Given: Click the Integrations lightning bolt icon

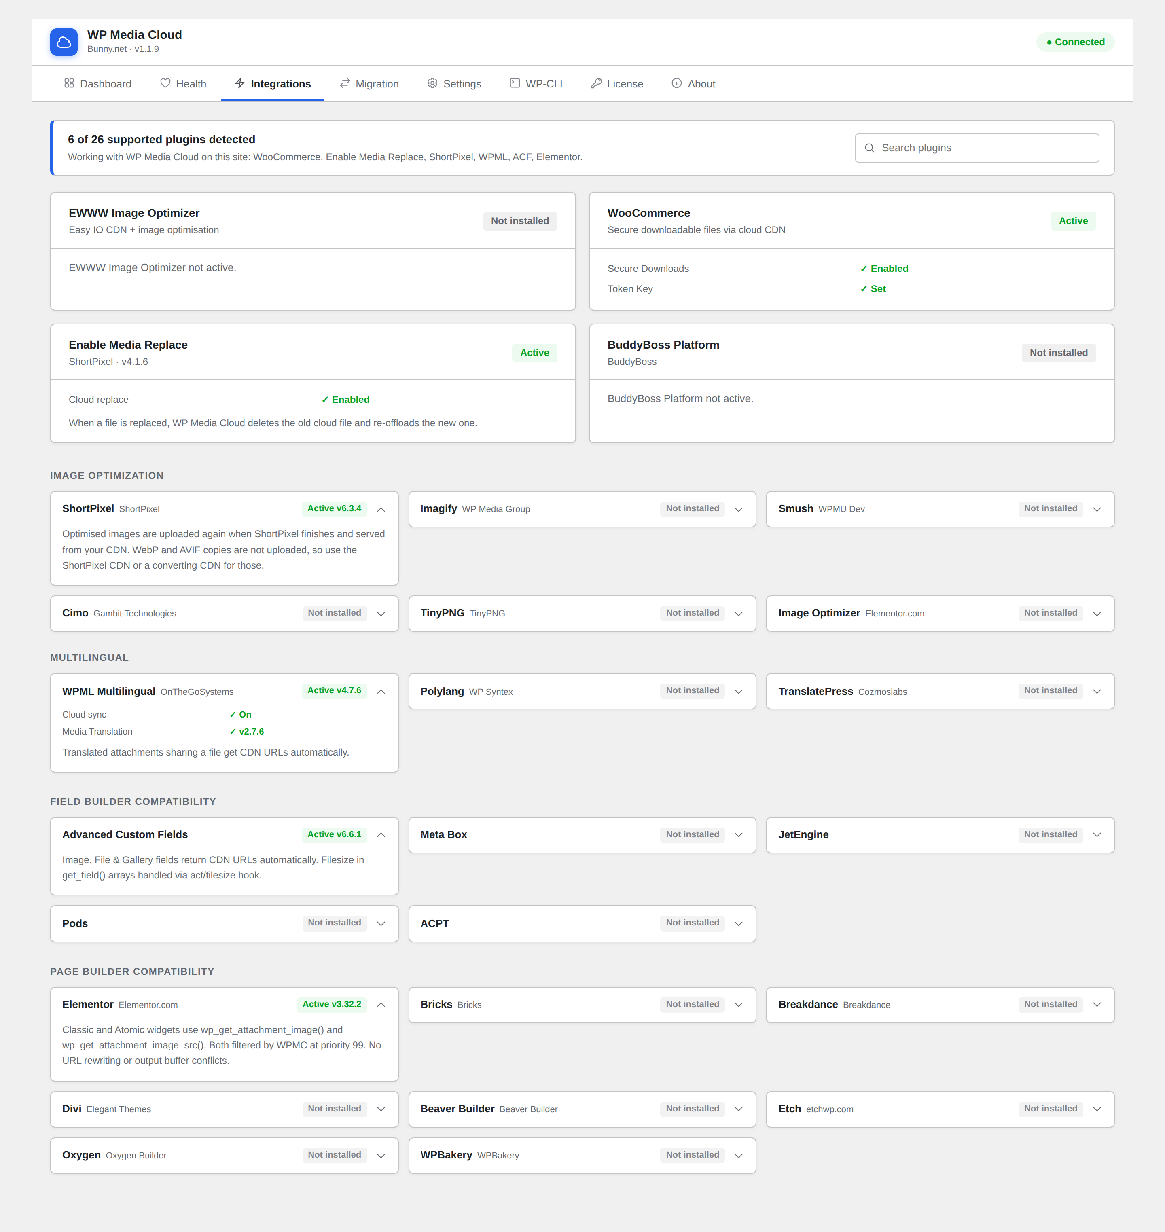Looking at the screenshot, I should point(240,83).
